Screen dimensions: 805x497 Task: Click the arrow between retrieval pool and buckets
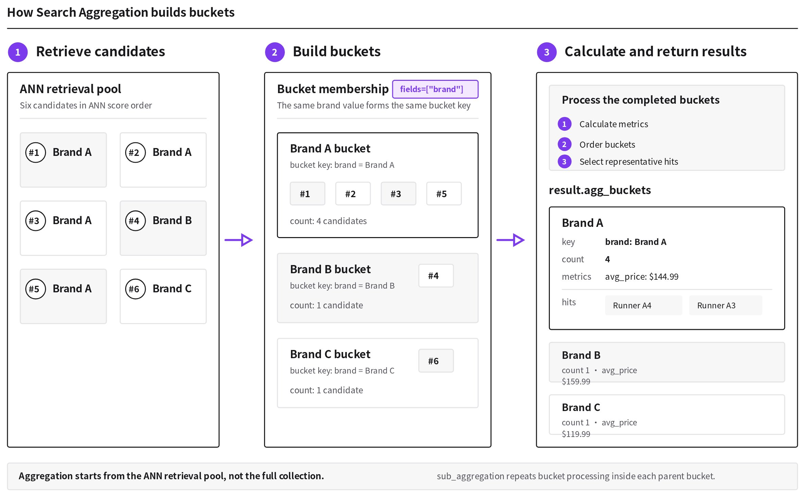238,240
